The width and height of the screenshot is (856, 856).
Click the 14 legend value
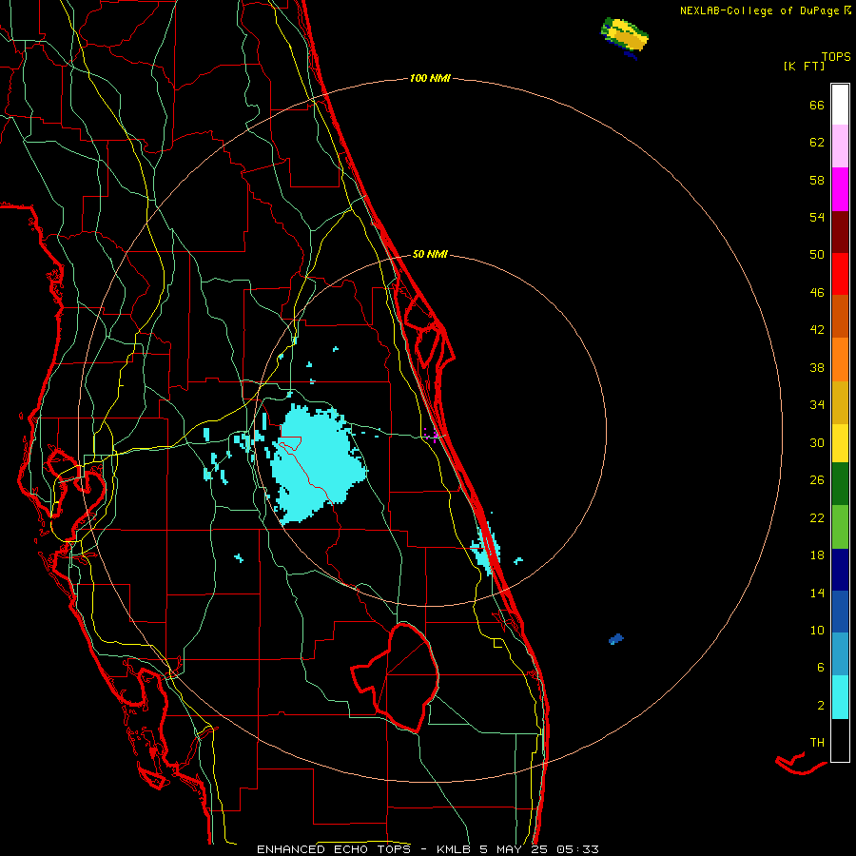pos(817,593)
